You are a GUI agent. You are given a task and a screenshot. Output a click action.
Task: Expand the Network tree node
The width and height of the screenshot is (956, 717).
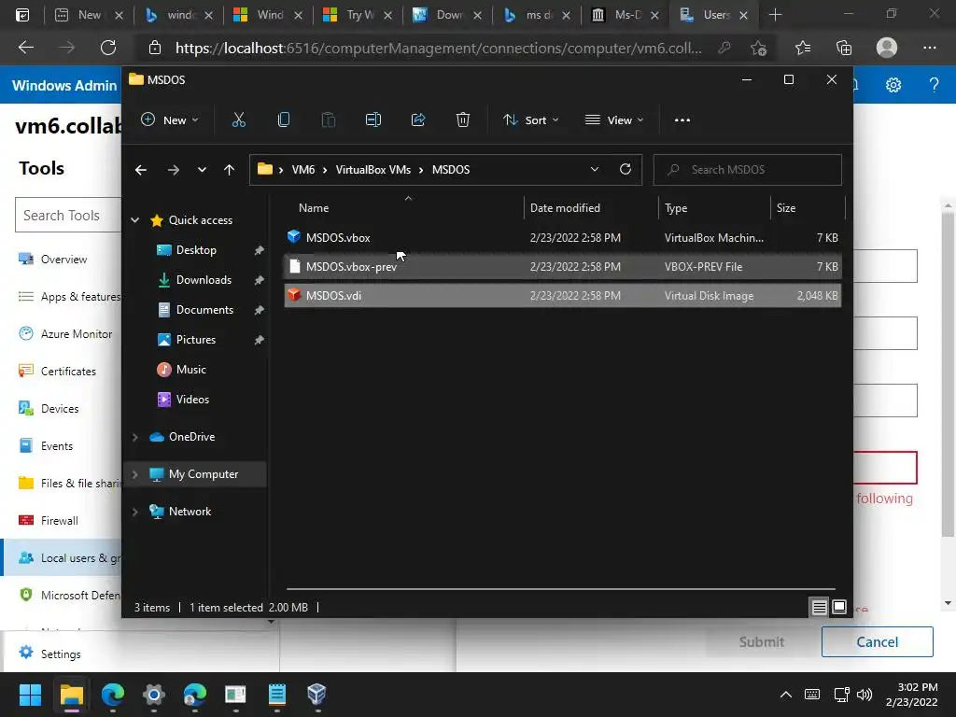135,512
